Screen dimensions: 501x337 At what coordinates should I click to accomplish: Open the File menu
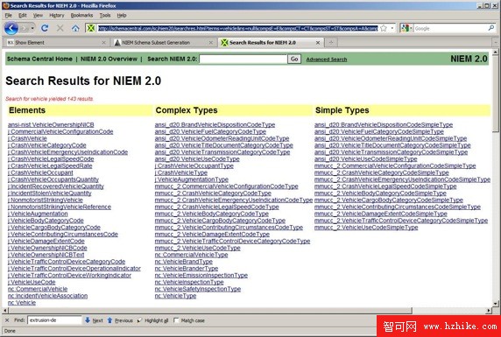tap(8, 15)
